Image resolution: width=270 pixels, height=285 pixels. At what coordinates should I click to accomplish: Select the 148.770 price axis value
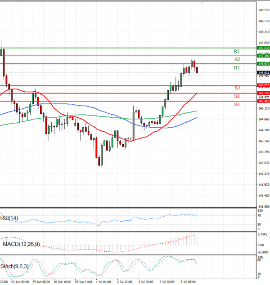tap(264, 21)
